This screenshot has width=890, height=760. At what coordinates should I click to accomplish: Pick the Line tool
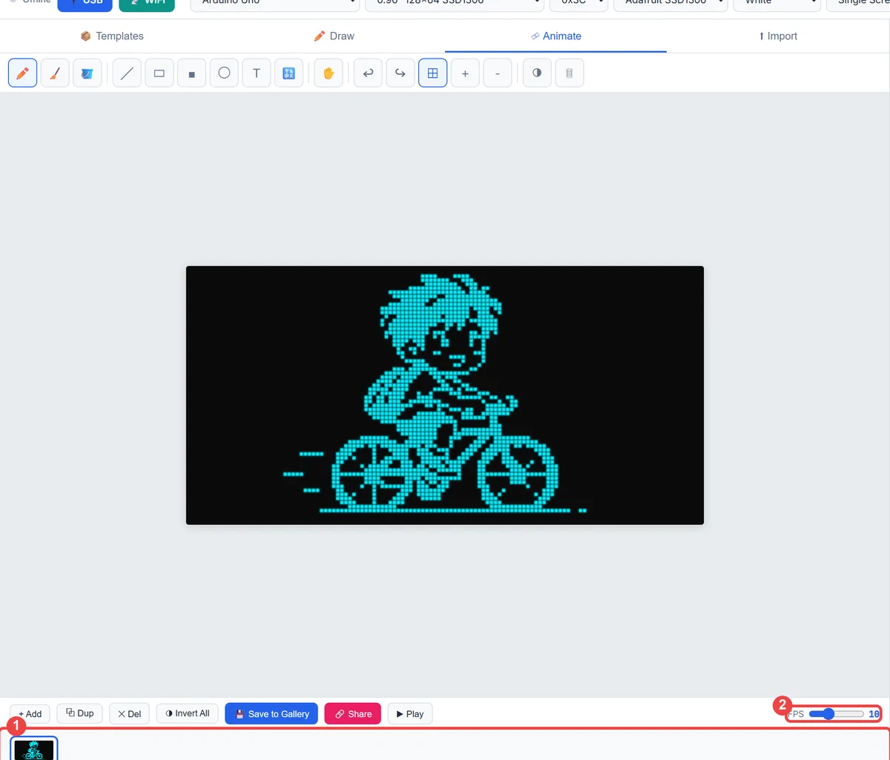click(127, 73)
